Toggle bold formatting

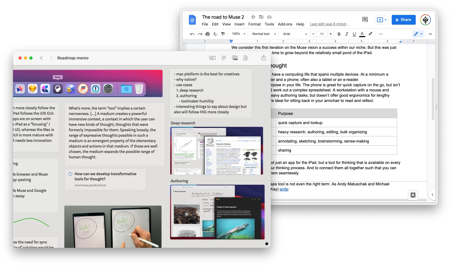339,34
